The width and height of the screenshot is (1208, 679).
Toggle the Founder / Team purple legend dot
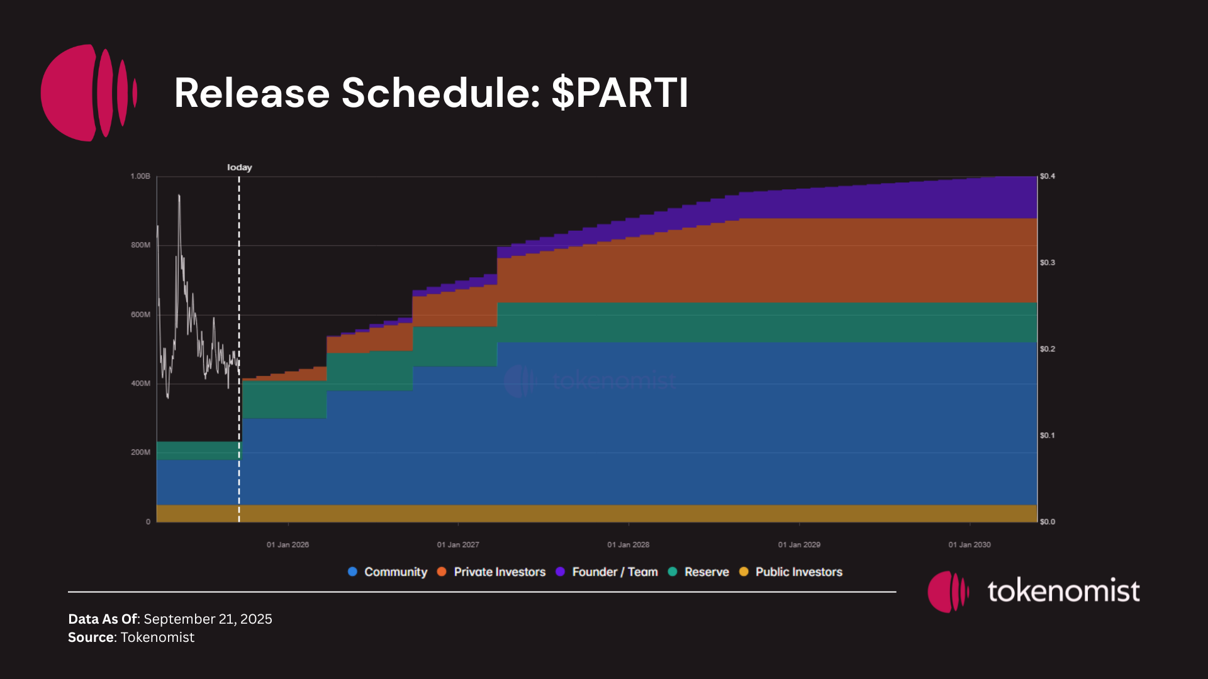point(560,571)
